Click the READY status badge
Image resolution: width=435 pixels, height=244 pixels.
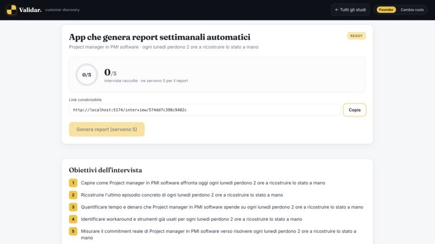tap(356, 36)
